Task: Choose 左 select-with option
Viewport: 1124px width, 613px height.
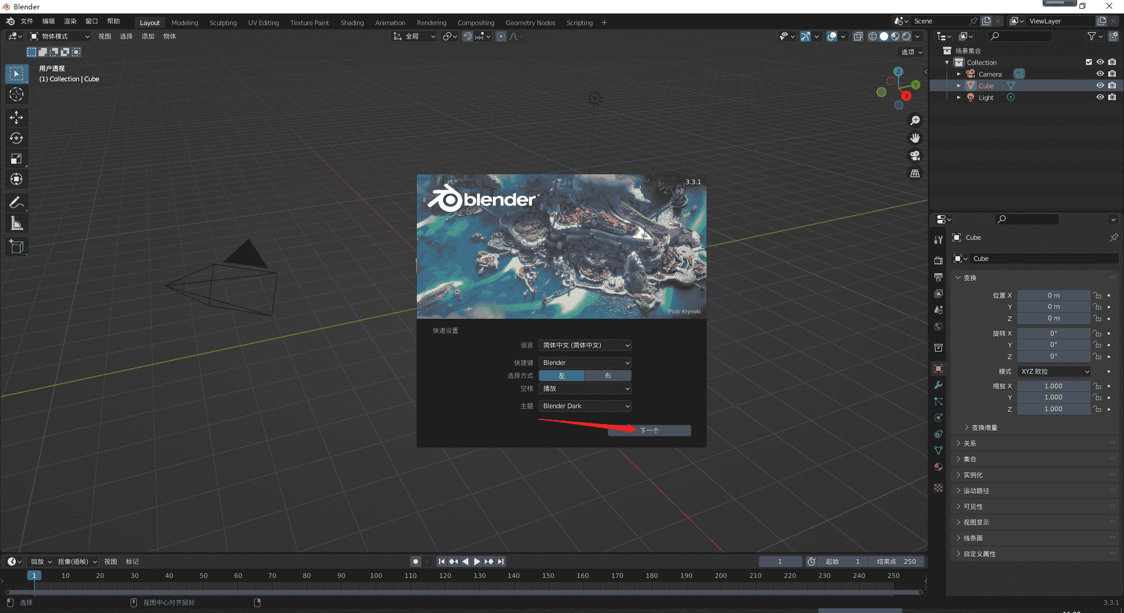Action: pos(561,376)
